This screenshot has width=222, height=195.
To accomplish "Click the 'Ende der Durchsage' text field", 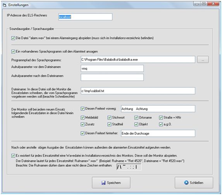I will pos(158,133).
